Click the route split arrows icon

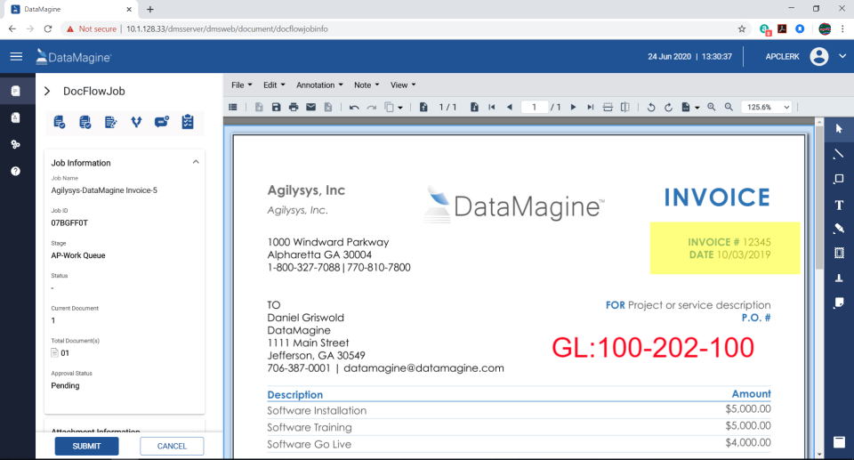tap(136, 122)
